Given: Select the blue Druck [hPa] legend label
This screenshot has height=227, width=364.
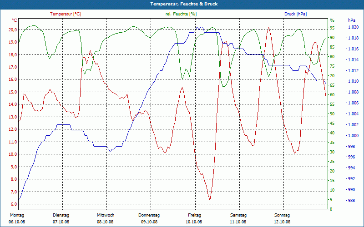Looking at the screenshot, I should [x=295, y=14].
